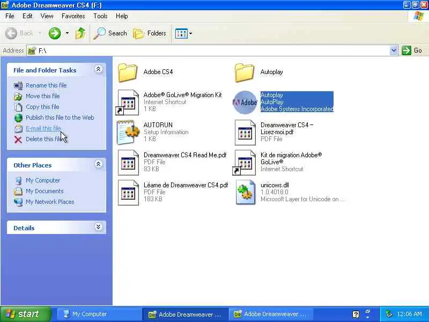Toggle the Folders pane button
Screen dimensions: 429x322
click(150, 33)
